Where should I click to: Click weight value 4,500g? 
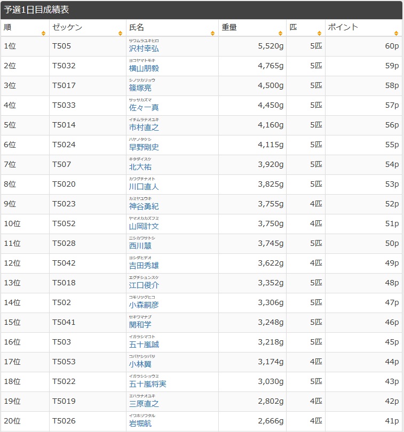coord(271,85)
